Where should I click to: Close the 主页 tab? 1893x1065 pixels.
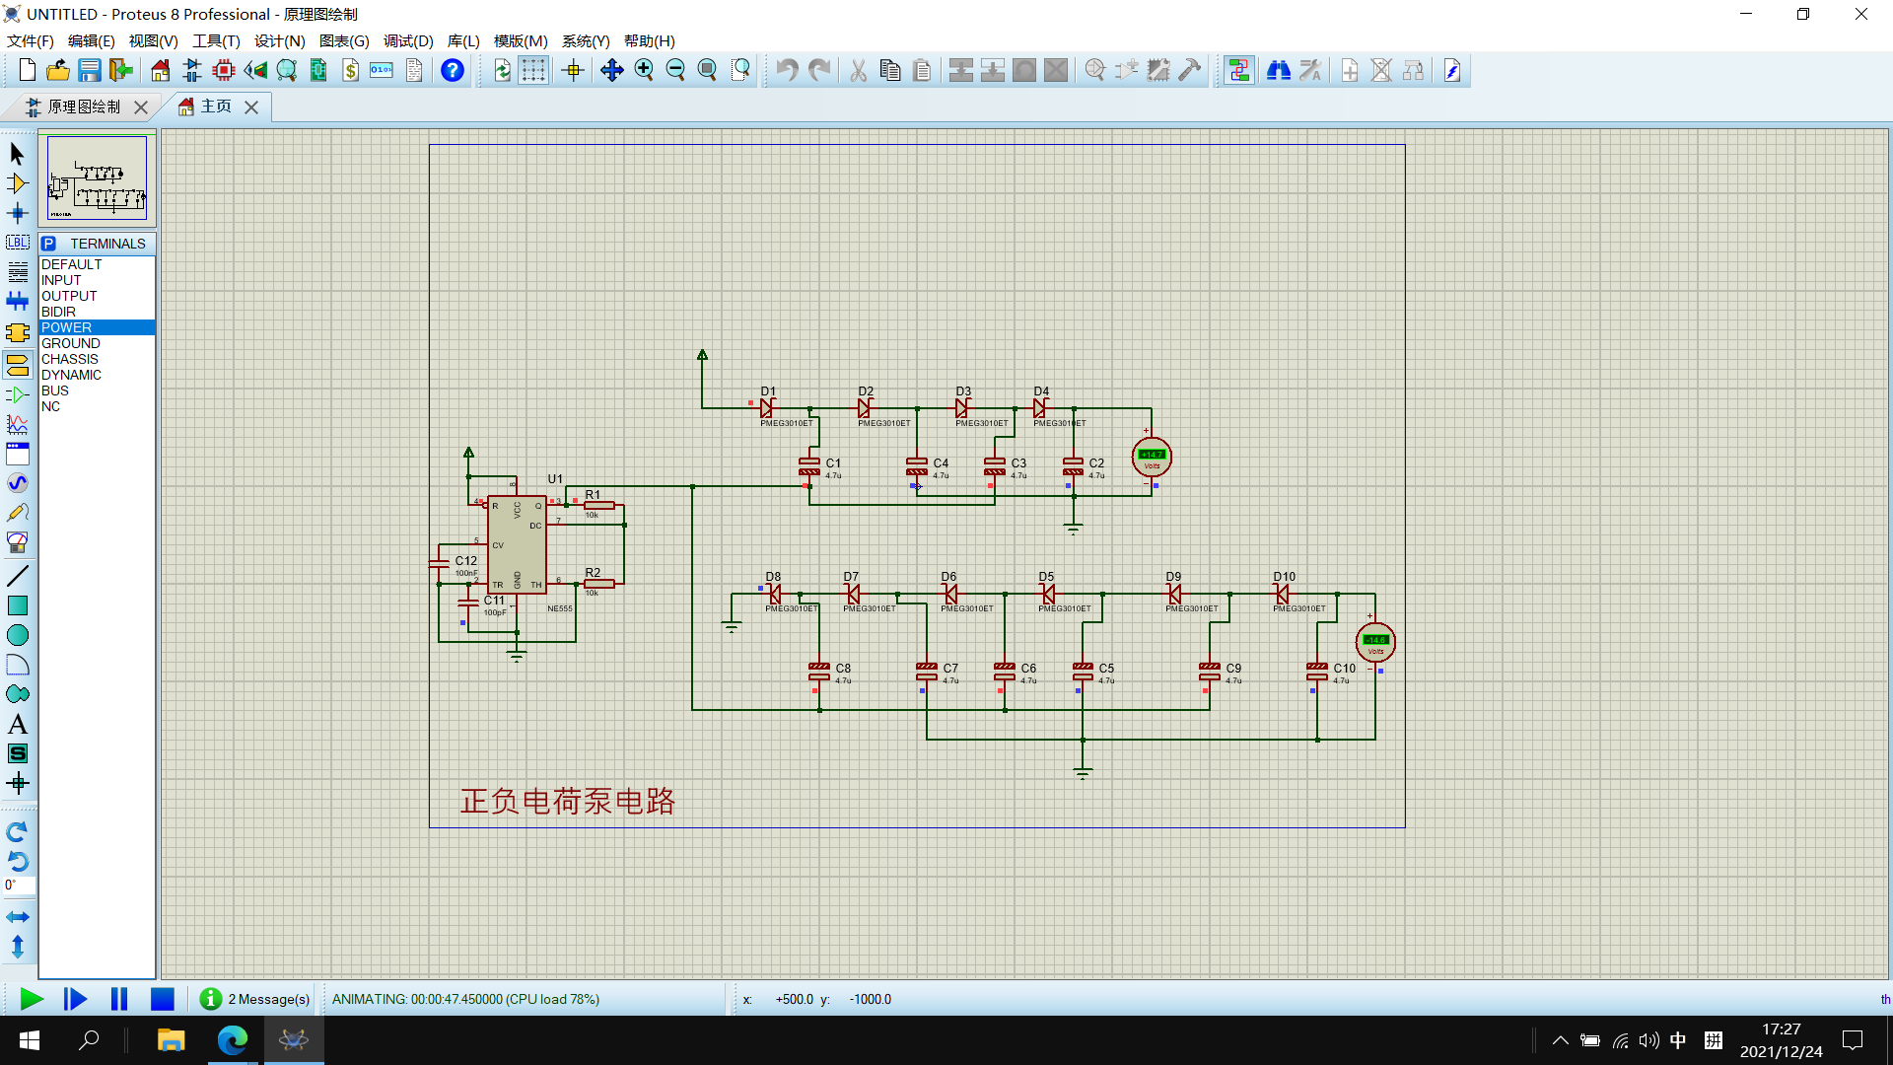point(251,107)
